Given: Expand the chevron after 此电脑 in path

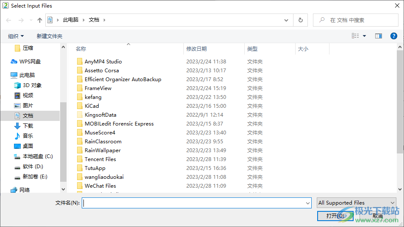Looking at the screenshot, I should [x=83, y=20].
